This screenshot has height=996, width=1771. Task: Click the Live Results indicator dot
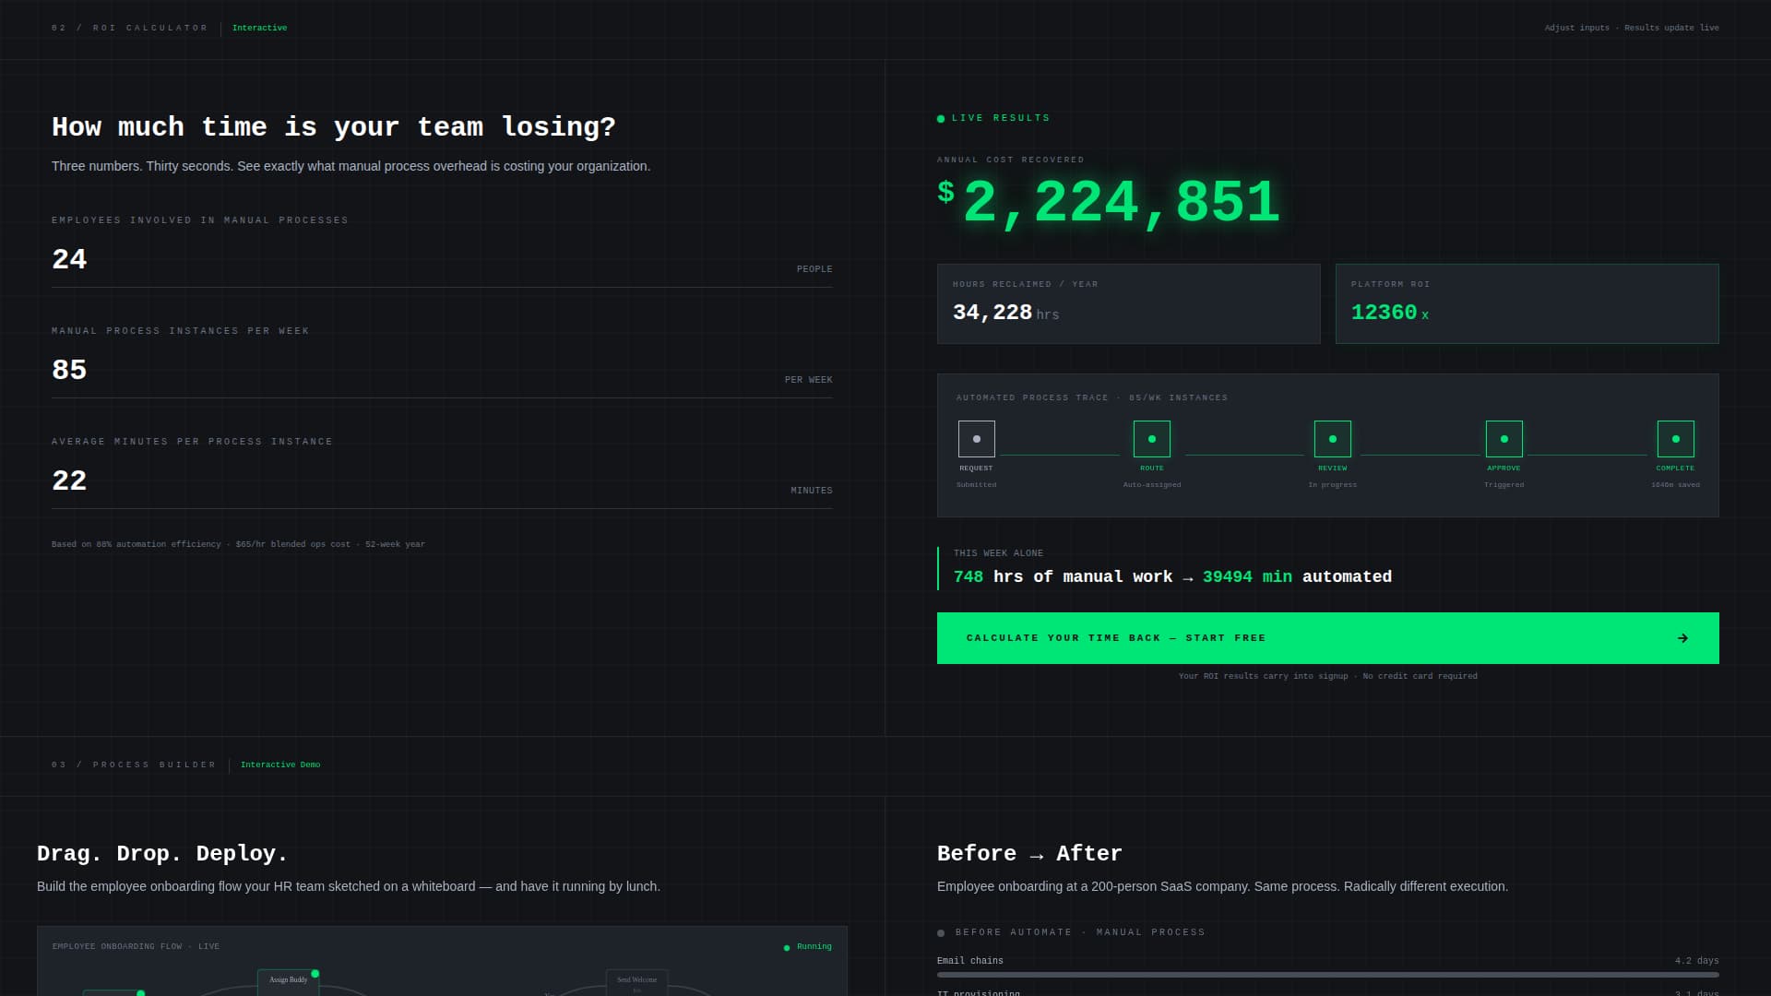(940, 117)
